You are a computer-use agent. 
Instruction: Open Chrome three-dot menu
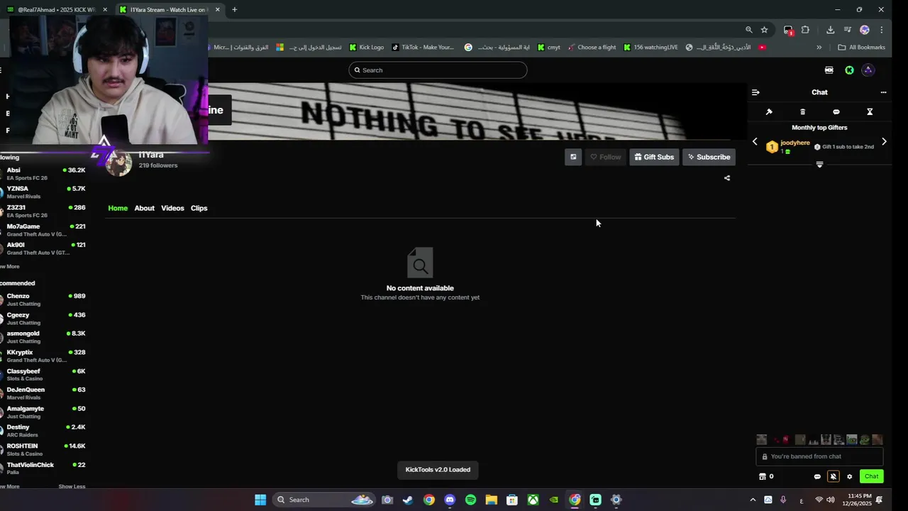click(881, 30)
